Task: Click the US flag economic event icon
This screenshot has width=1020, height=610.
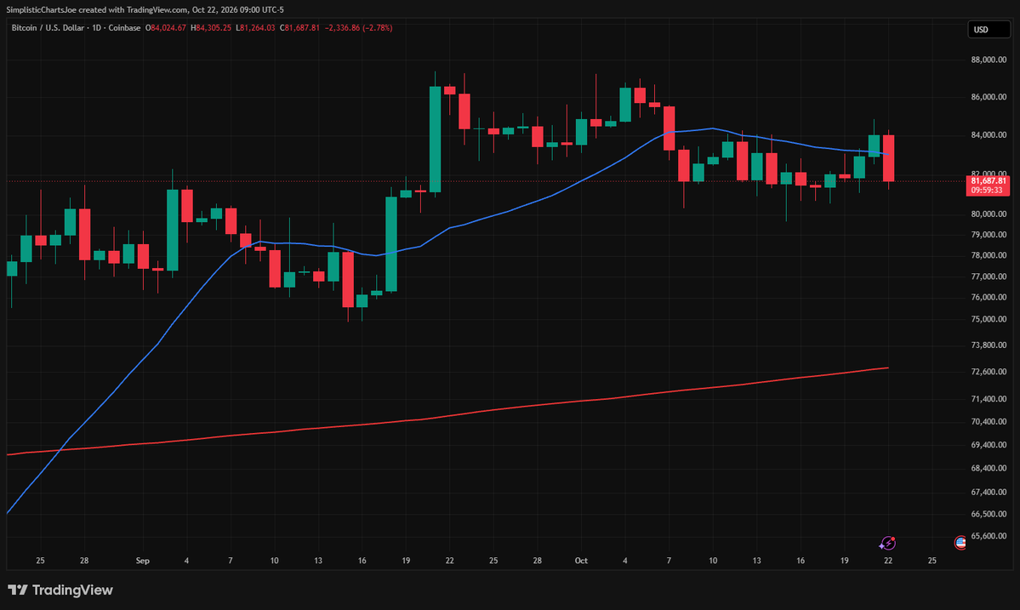Action: (960, 543)
